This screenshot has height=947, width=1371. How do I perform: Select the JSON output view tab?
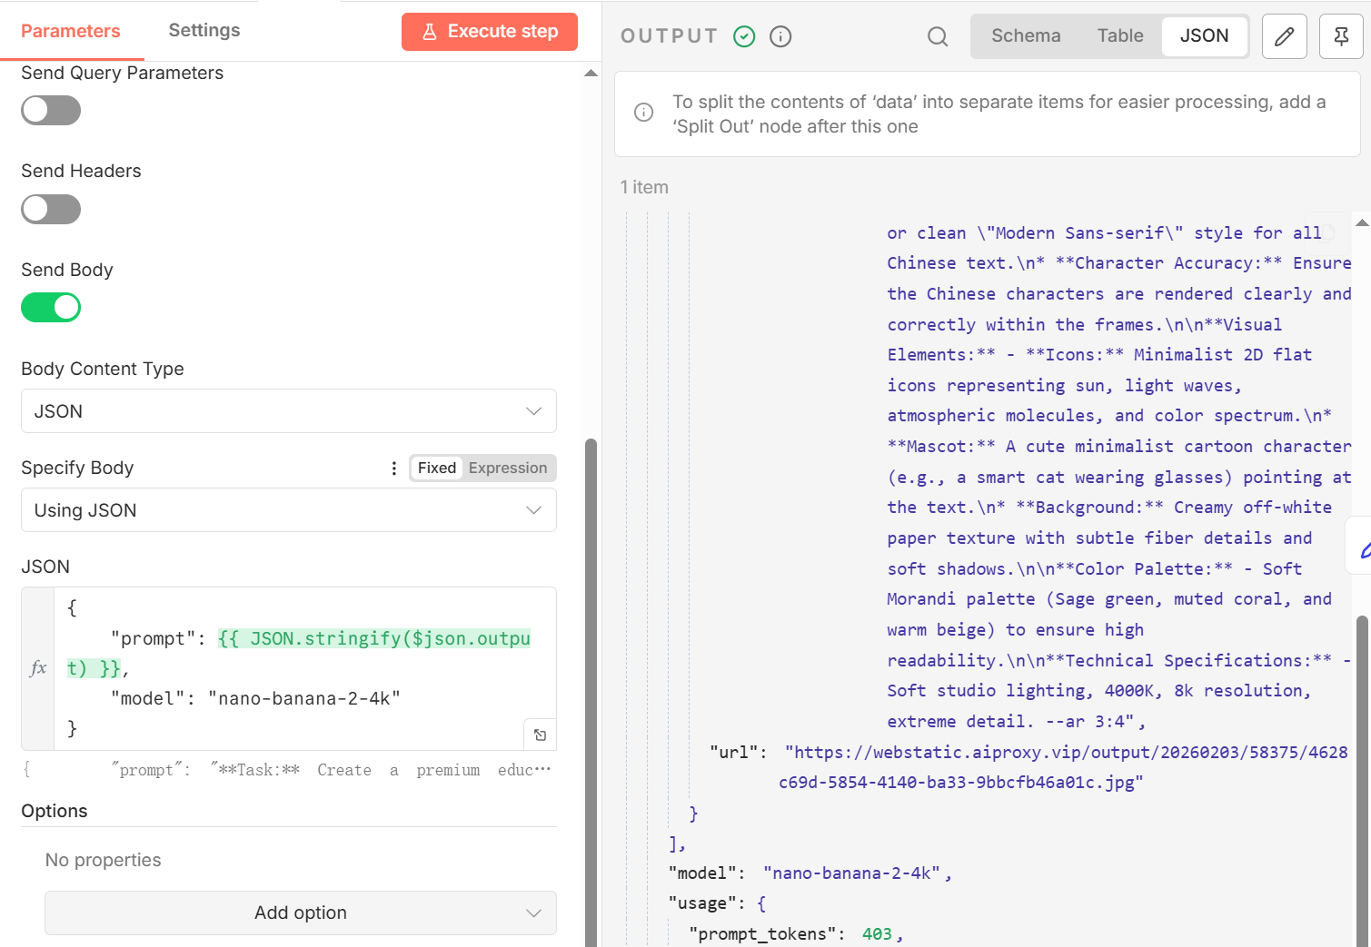pos(1204,35)
